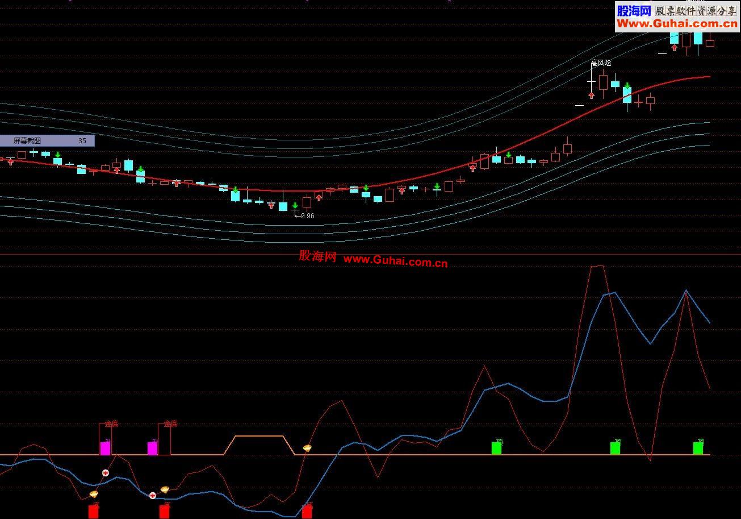Click the first 金底 label

[111, 423]
